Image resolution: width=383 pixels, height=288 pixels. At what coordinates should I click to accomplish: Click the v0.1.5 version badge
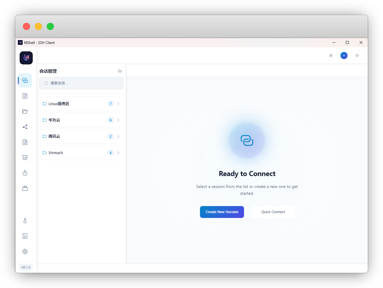click(26, 267)
